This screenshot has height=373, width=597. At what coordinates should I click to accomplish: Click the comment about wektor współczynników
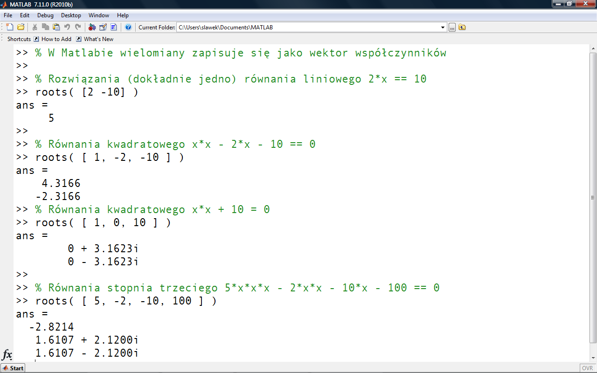pos(241,53)
